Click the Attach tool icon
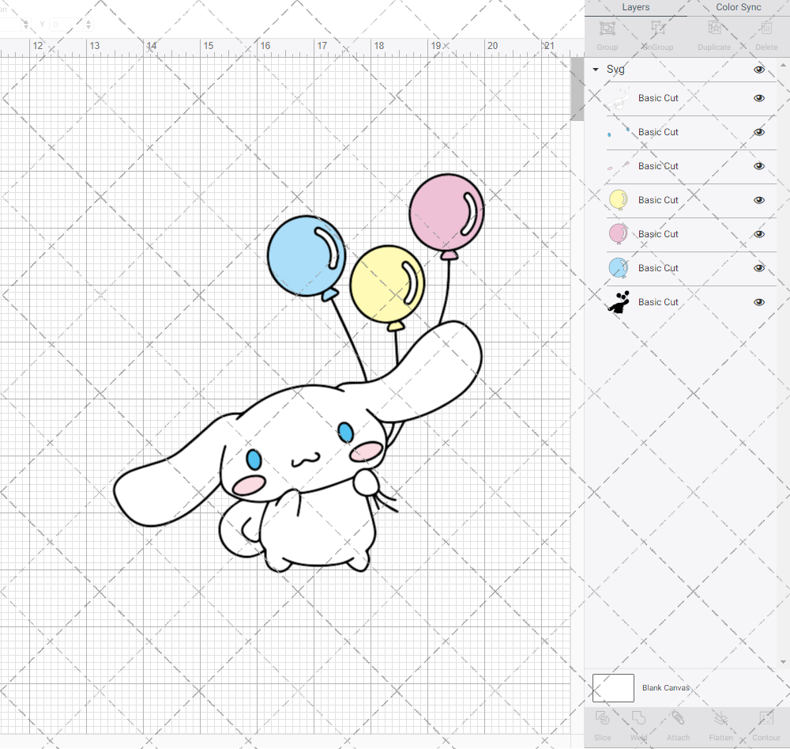Viewport: 790px width, 749px height. tap(678, 717)
